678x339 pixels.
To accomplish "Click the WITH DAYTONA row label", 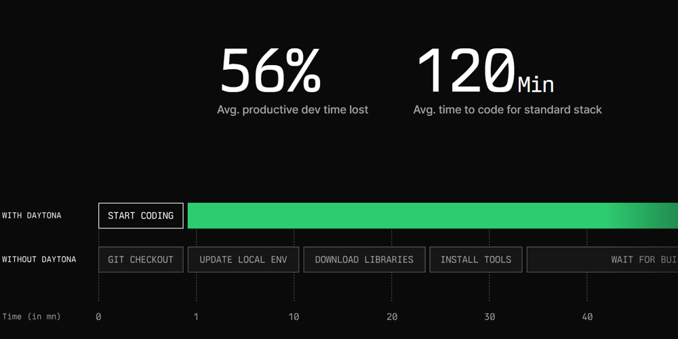I will 32,216.
